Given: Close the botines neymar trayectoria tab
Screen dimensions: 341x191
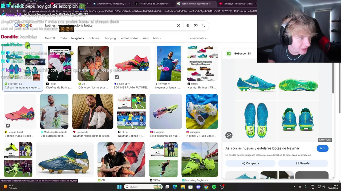Looking at the screenshot, I should (x=213, y=4).
